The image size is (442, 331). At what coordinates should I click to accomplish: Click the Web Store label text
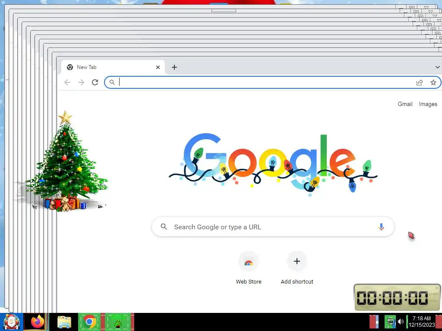[x=249, y=282]
